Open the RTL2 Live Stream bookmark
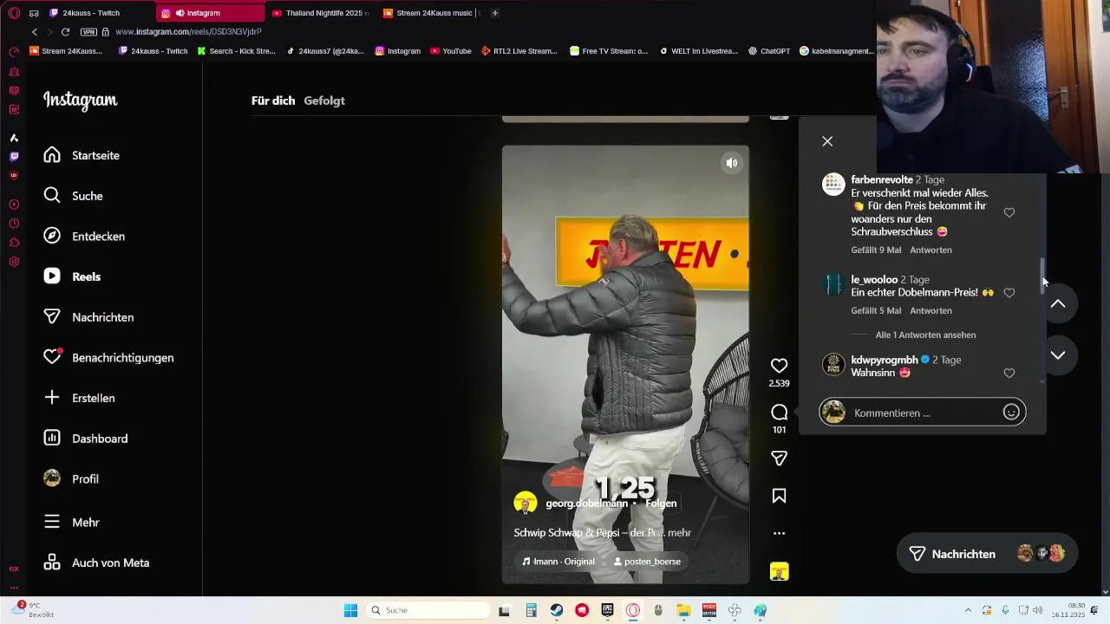Viewport: 1110px width, 624px height. [519, 51]
